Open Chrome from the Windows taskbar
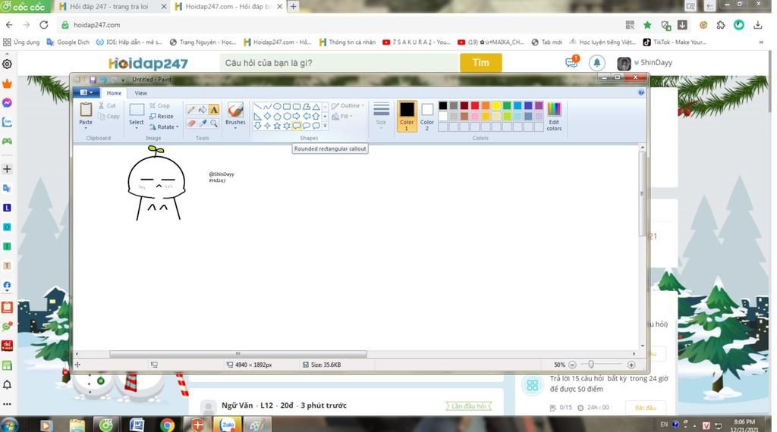The width and height of the screenshot is (777, 432). 167,424
